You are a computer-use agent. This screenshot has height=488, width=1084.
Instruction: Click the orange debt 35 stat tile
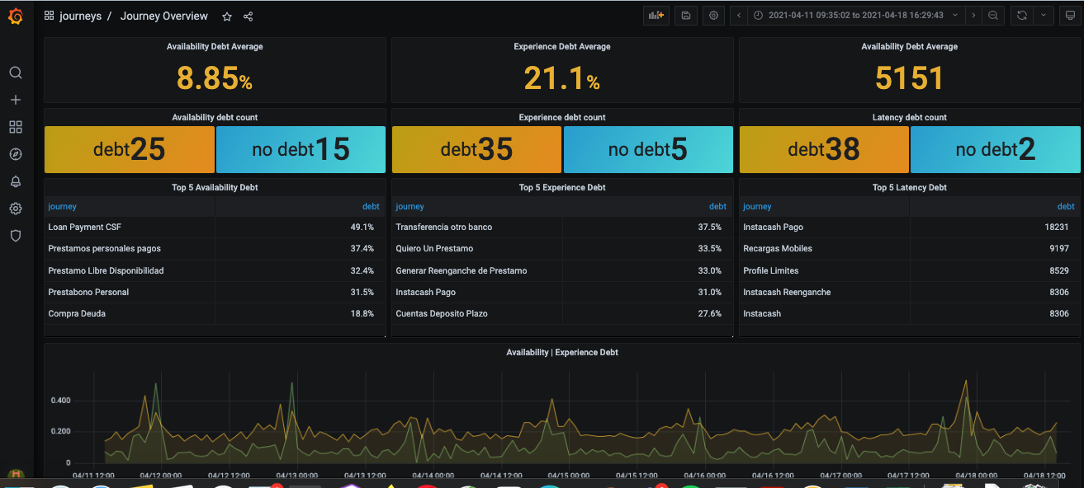(476, 149)
